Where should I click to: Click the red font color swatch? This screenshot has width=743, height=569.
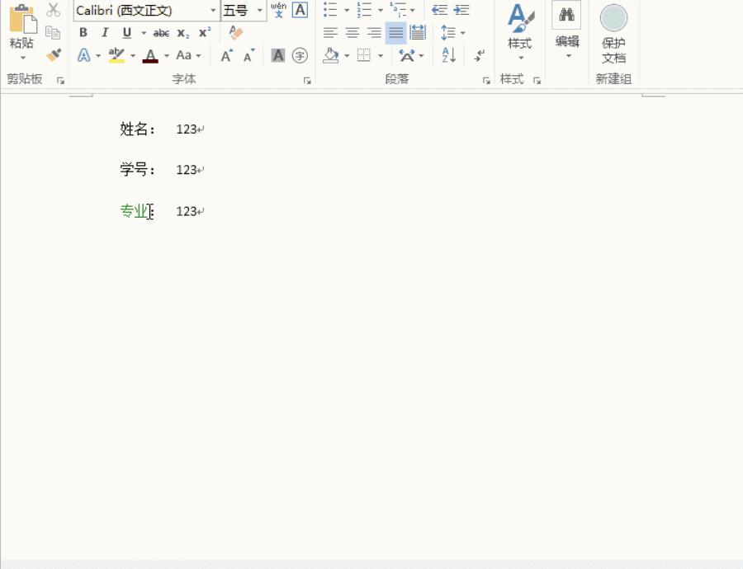151,55
